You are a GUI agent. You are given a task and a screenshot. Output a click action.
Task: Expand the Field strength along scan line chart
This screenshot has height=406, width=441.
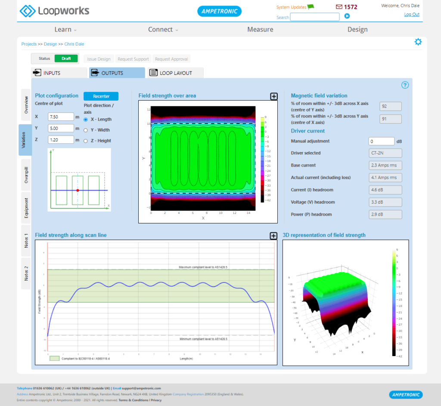pyautogui.click(x=273, y=236)
